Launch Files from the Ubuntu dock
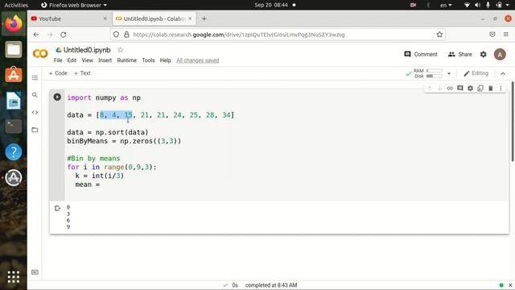 [x=14, y=50]
